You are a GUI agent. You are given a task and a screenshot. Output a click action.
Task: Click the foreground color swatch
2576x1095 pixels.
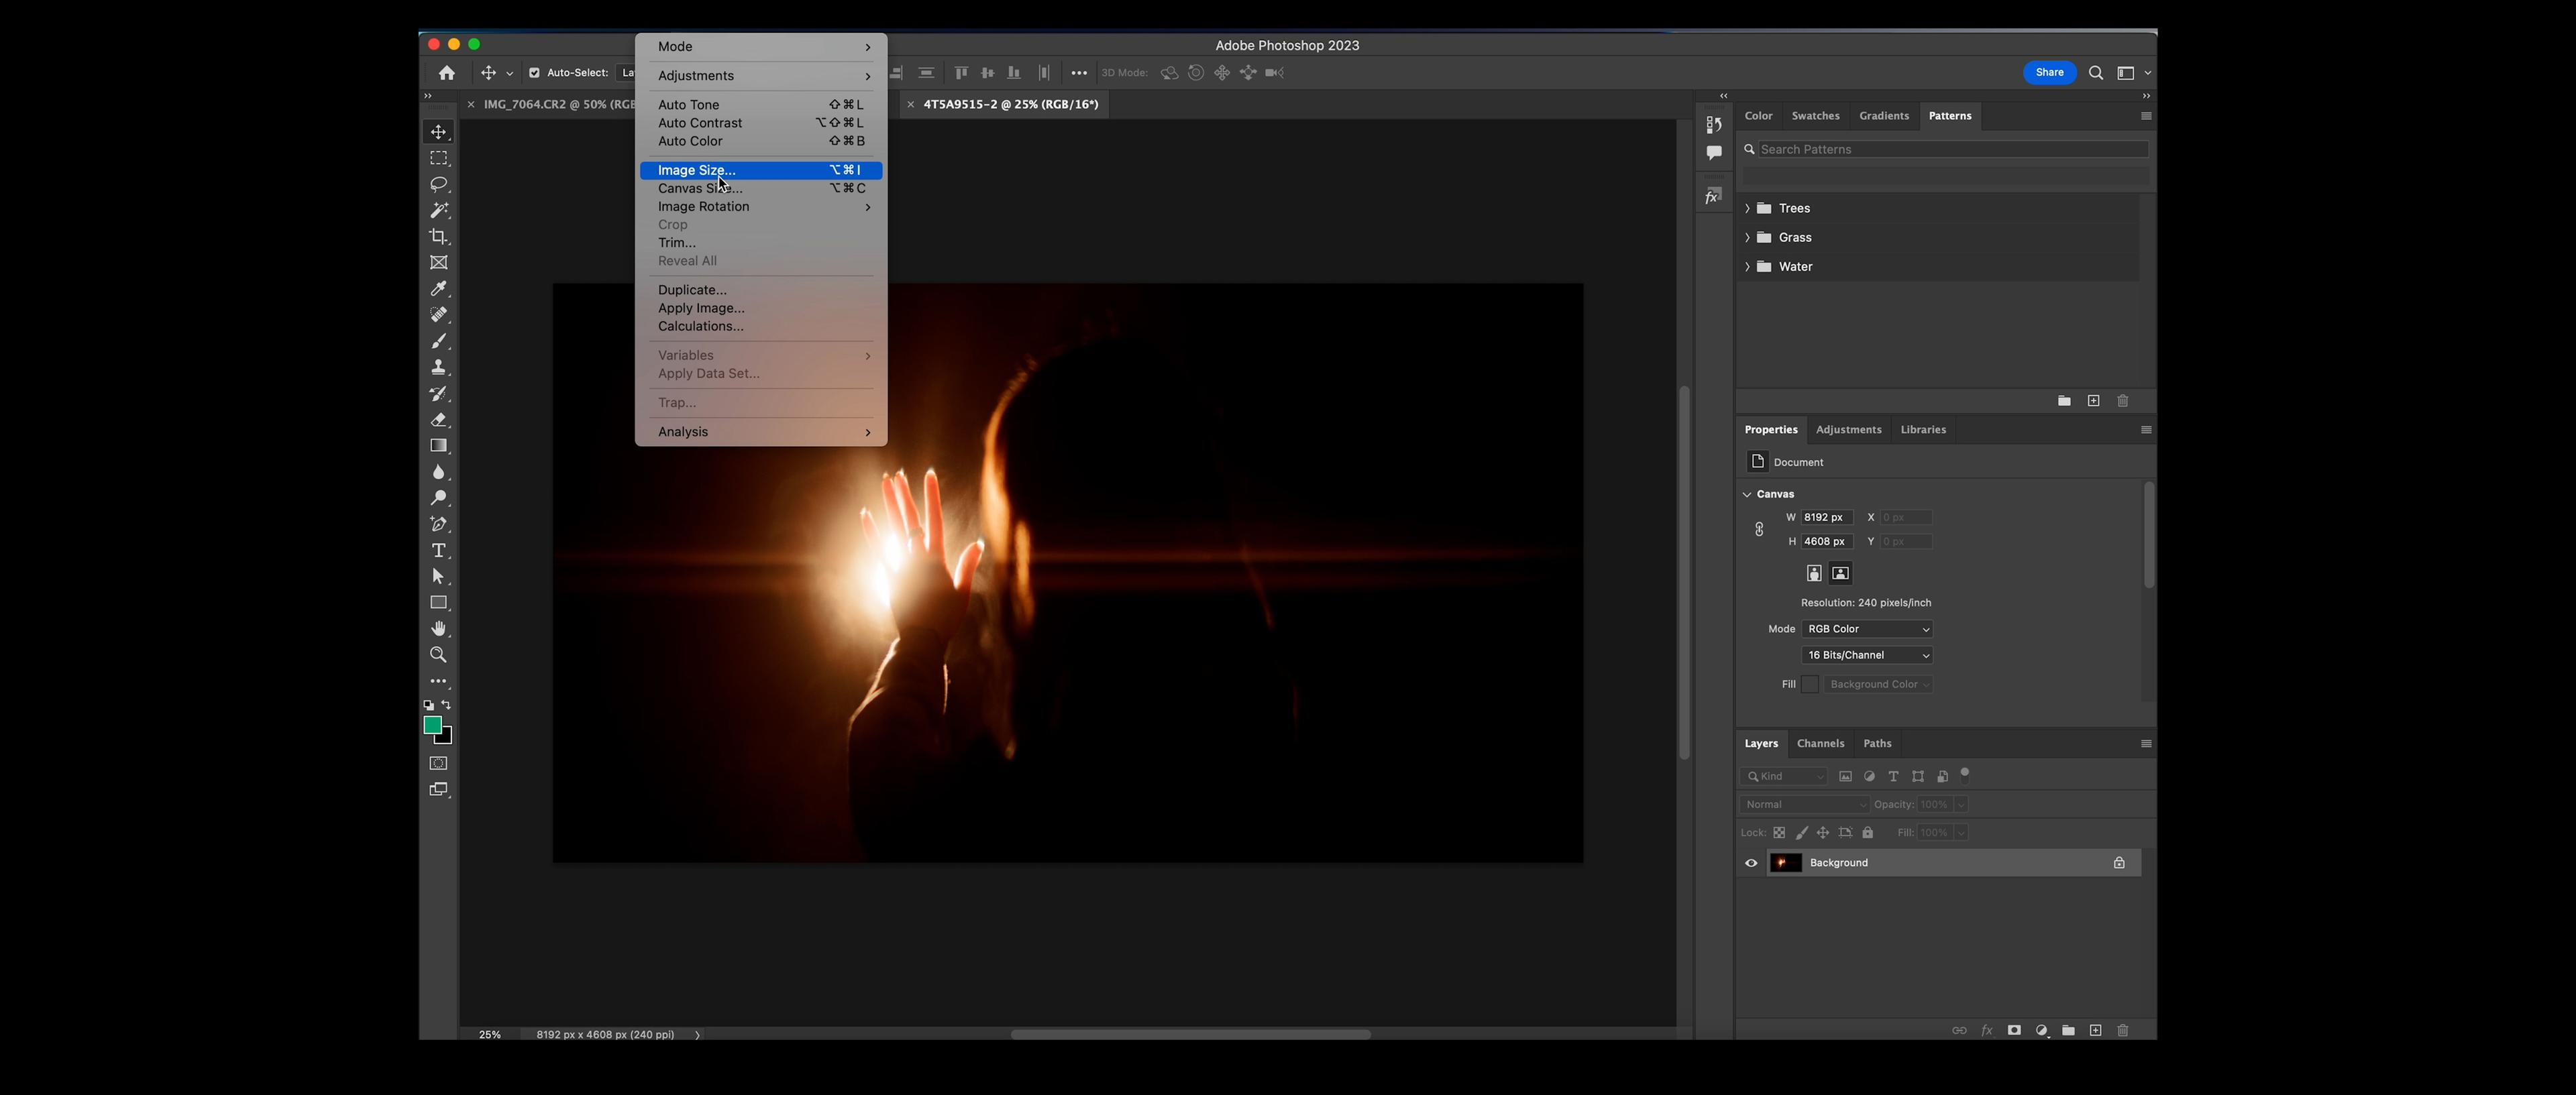pos(434,728)
